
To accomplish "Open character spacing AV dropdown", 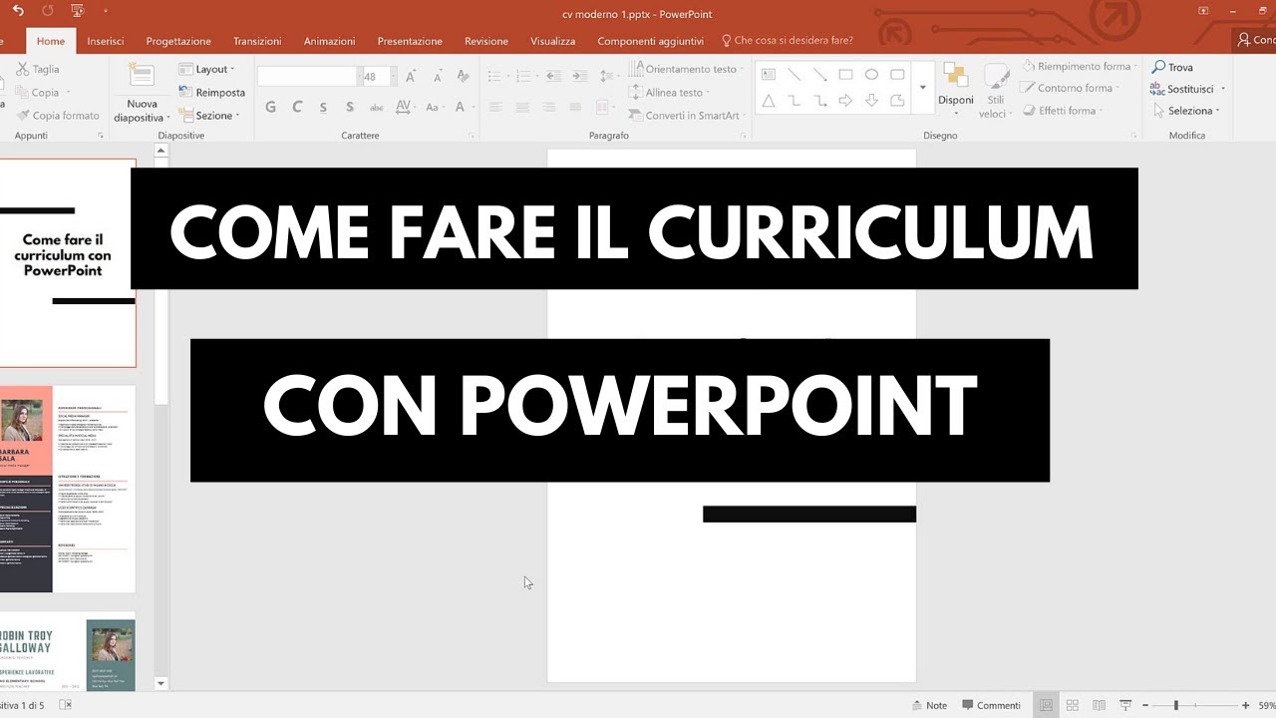I will 405,107.
